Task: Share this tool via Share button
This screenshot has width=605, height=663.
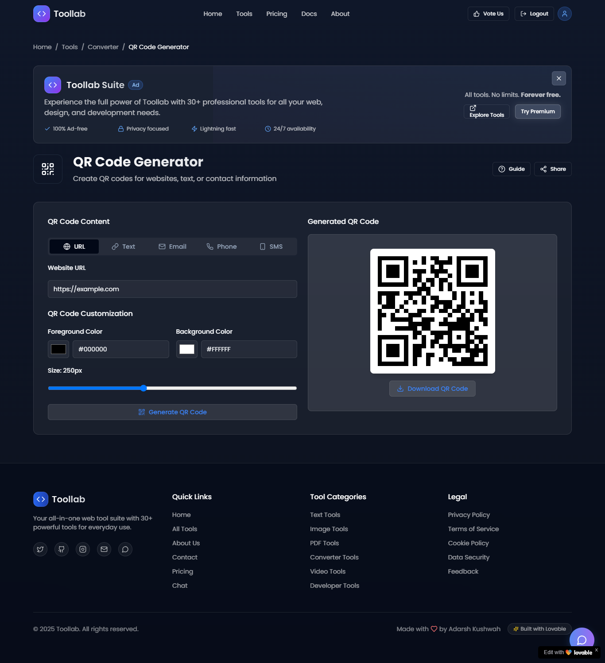Action: click(553, 169)
